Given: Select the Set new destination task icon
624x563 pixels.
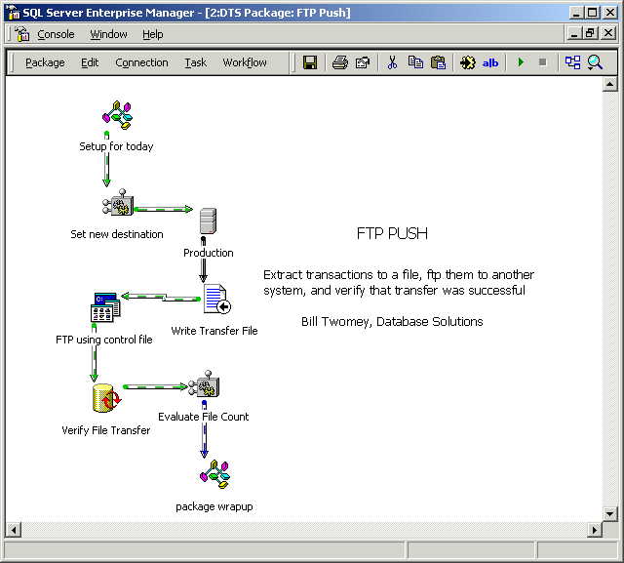Looking at the screenshot, I should click(118, 202).
